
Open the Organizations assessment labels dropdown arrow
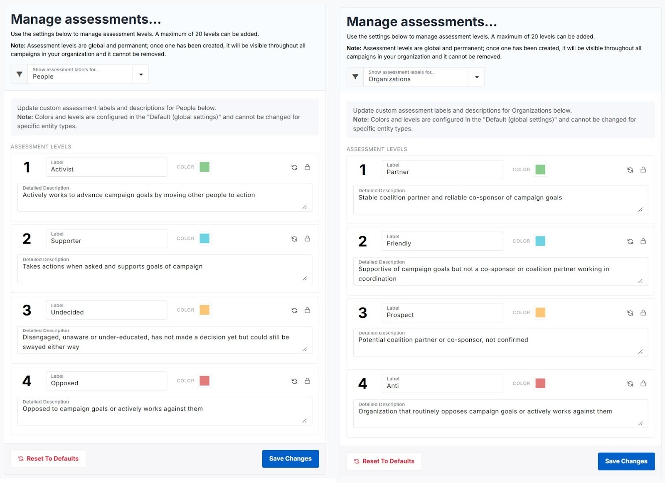pyautogui.click(x=477, y=77)
